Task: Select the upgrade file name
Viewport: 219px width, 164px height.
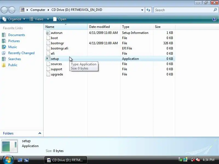Action: click(57, 74)
